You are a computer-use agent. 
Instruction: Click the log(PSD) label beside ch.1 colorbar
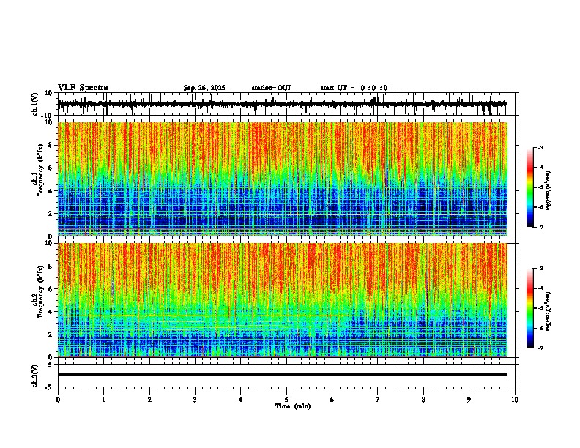(549, 191)
